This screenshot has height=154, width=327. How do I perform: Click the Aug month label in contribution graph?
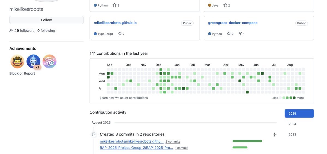click(290, 65)
